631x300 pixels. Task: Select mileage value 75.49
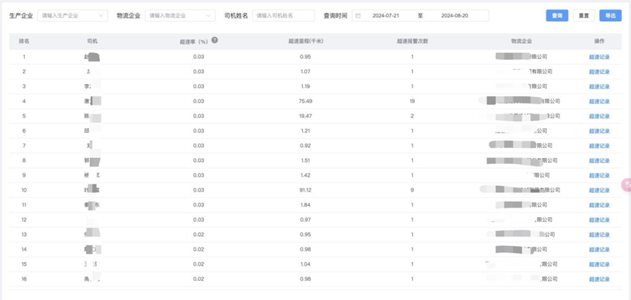click(306, 101)
